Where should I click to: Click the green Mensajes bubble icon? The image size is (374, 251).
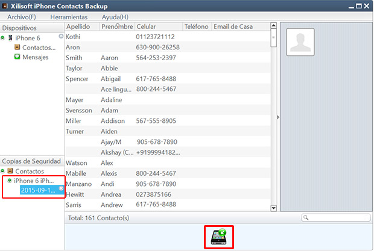(x=17, y=57)
